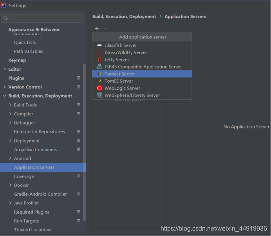Open Gradle-Android Compiler page
The width and height of the screenshot is (271, 236).
pos(40,194)
